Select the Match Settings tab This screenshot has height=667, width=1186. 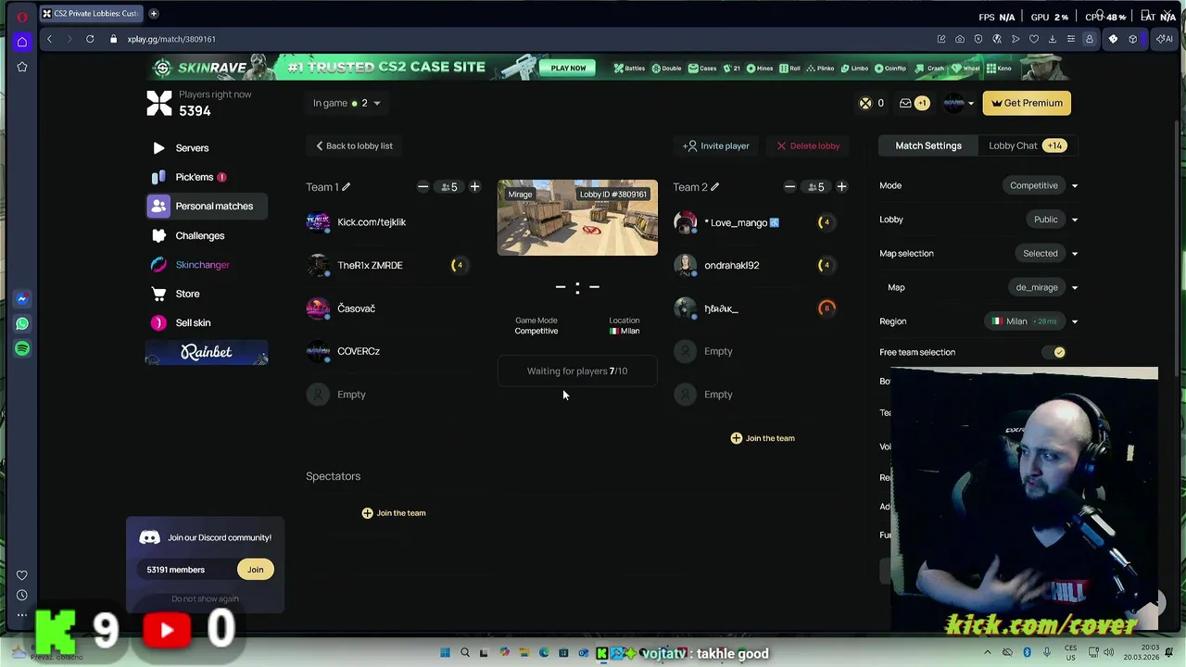927,145
